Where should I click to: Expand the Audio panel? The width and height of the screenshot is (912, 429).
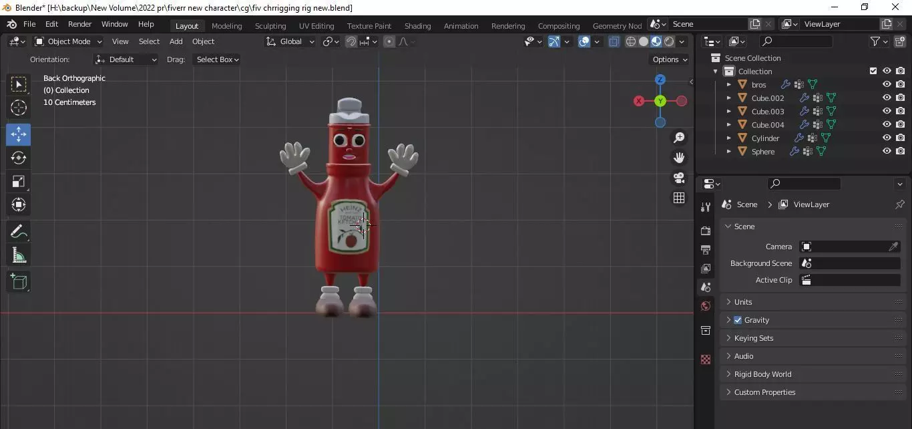812,356
